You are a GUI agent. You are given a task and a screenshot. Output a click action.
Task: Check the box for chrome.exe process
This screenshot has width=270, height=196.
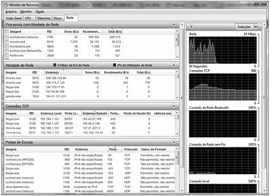pos(7,42)
